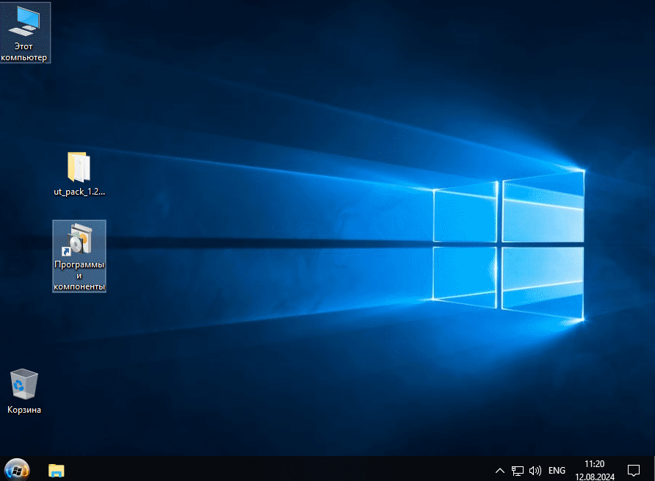Open the volume speaker tray icon
This screenshot has height=481, width=655.
click(535, 470)
